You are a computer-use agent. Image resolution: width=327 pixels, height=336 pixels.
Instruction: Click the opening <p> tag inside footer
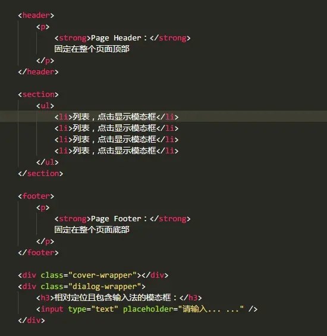coord(43,208)
